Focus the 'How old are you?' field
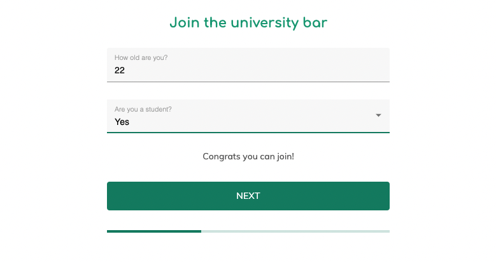The image size is (496, 262). (248, 65)
